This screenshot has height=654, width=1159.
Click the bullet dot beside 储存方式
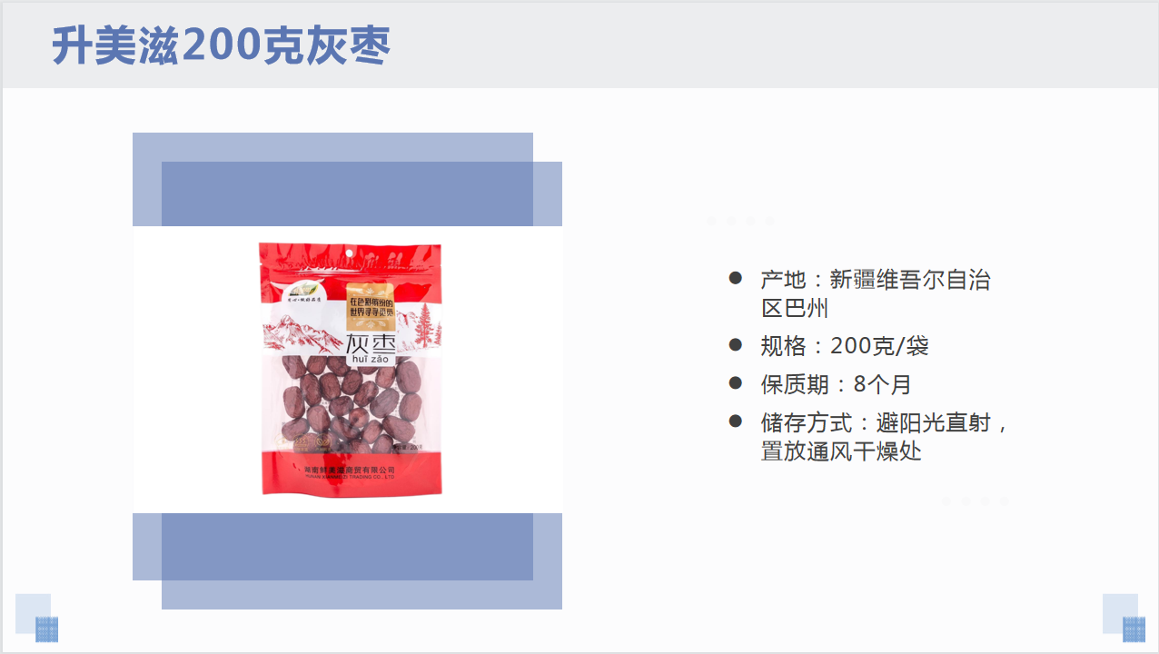736,421
